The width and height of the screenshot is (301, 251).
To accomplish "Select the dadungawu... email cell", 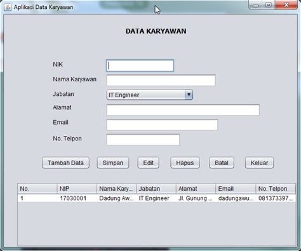I will (x=236, y=198).
